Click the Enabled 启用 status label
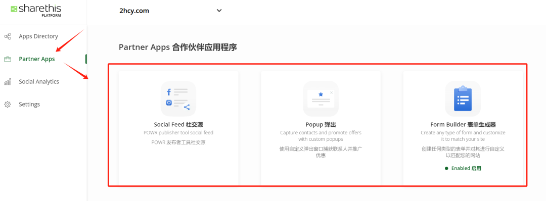Image resolution: width=546 pixels, height=201 pixels. [466, 168]
